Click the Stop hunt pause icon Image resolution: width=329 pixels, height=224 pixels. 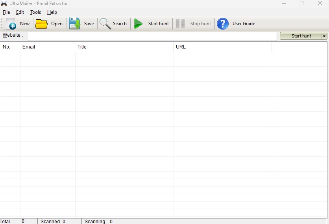pos(180,24)
